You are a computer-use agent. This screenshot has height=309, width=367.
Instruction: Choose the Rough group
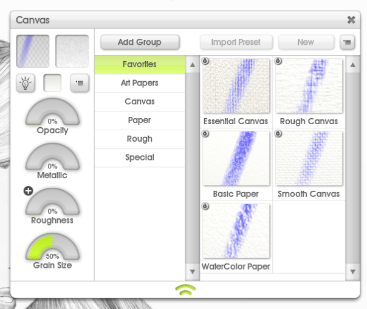click(139, 139)
